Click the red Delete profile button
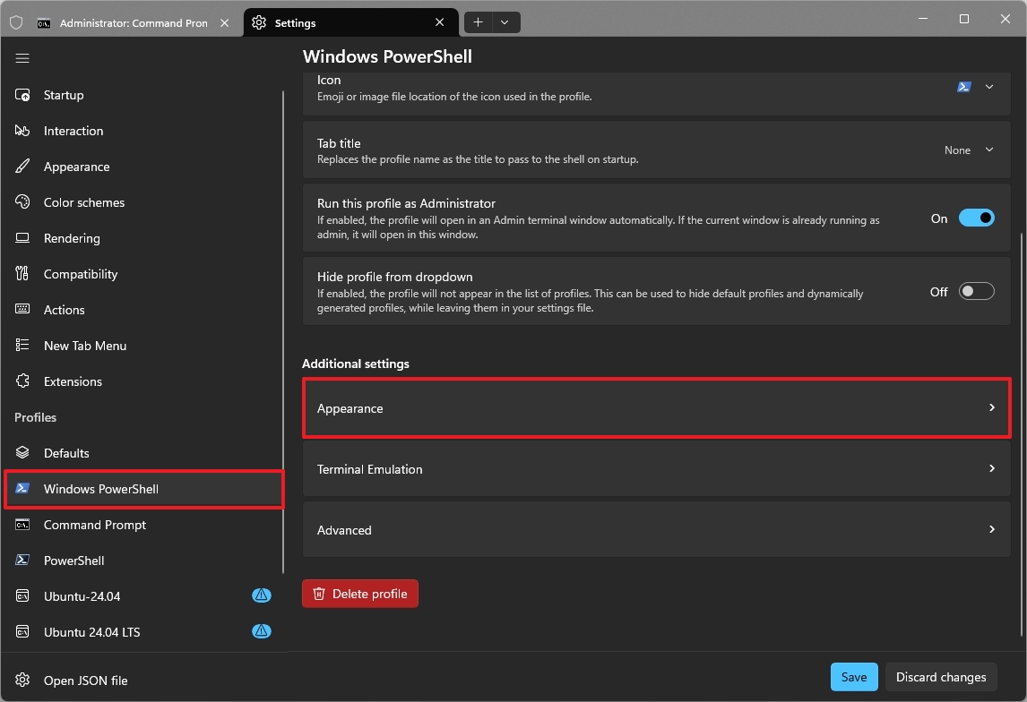The width and height of the screenshot is (1027, 702). pyautogui.click(x=360, y=594)
